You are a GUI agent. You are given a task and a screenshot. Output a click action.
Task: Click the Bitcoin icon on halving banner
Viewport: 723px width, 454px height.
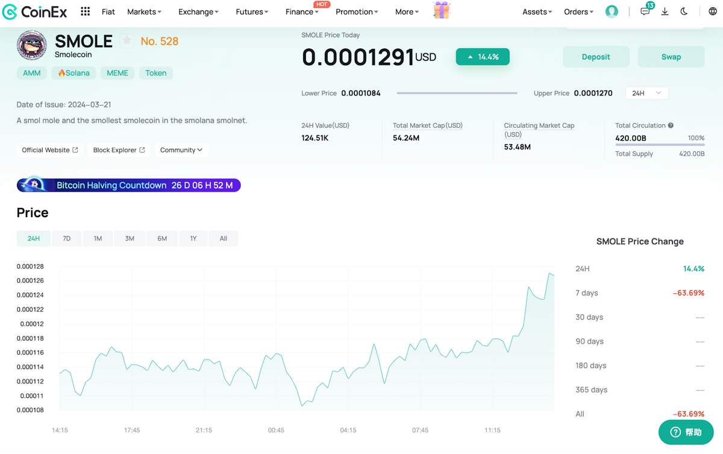point(35,184)
